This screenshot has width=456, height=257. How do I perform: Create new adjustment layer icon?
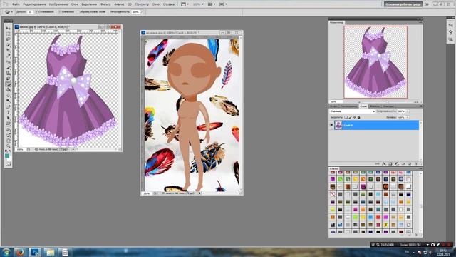[397, 163]
